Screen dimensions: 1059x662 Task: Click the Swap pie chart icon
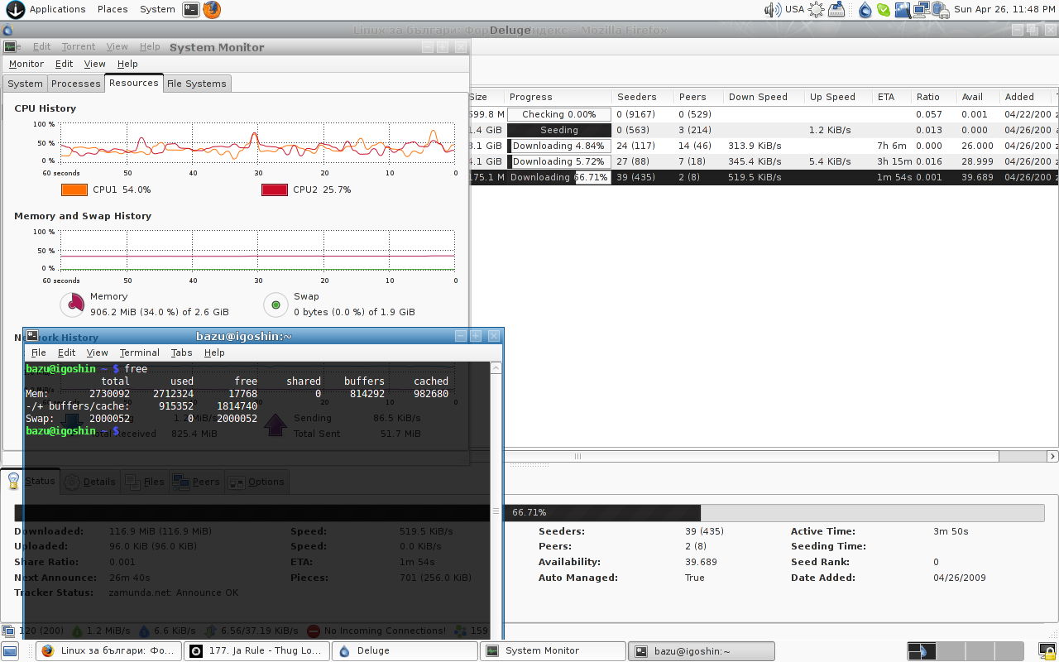(276, 305)
